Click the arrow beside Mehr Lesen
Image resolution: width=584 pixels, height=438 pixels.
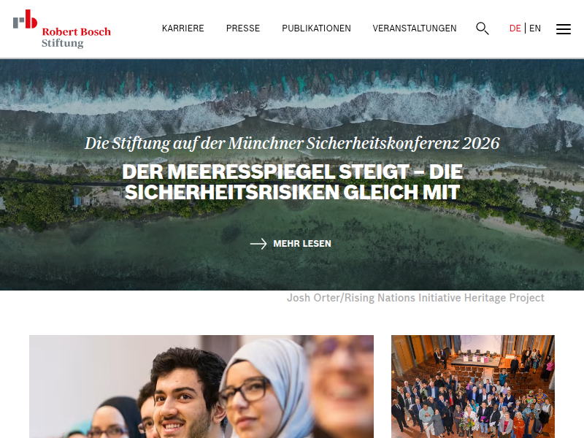click(x=258, y=244)
